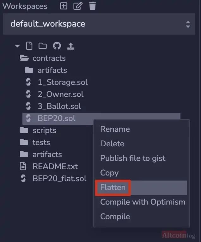The width and height of the screenshot is (201, 242).
Task: Create a new folder icon
Action: (x=43, y=46)
